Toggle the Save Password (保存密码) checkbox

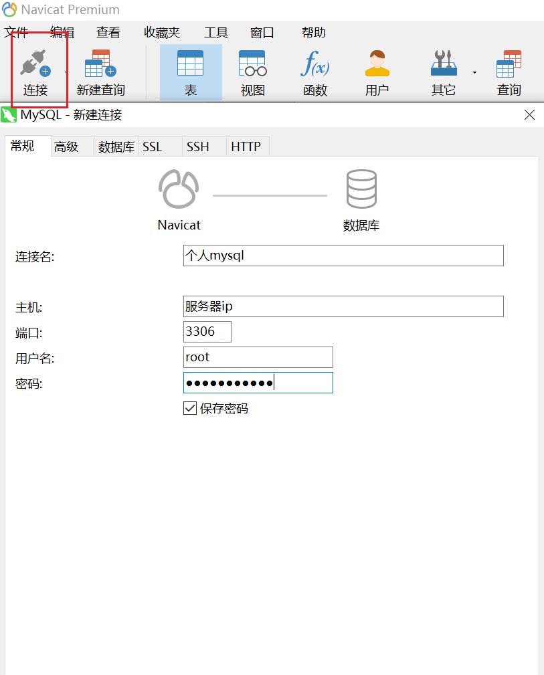[x=190, y=408]
